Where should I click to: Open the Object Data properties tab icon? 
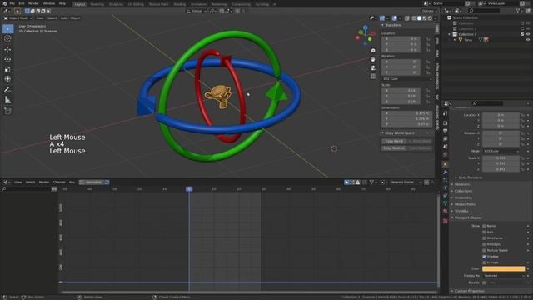click(x=446, y=203)
